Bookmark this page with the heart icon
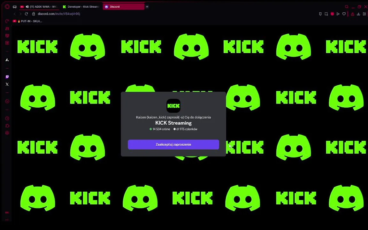 point(344,14)
